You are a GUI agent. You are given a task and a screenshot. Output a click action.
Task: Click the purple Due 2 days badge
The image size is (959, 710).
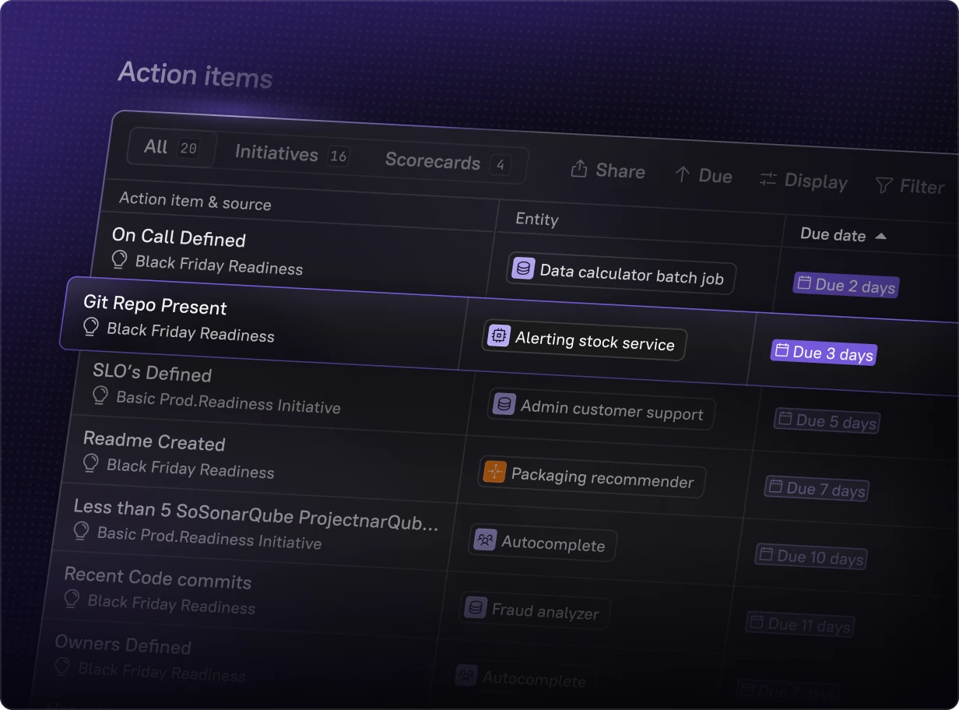click(845, 286)
